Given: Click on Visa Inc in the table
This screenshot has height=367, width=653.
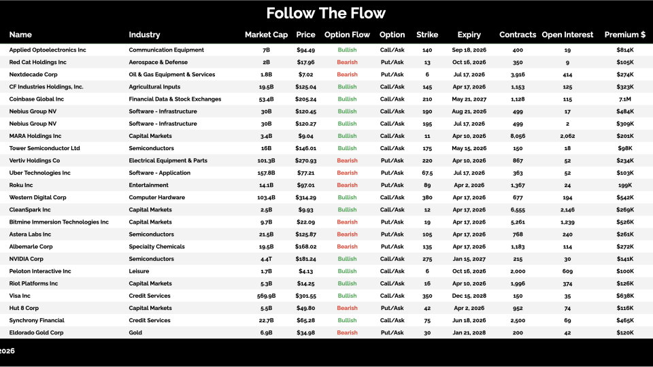Looking at the screenshot, I should coord(20,296).
